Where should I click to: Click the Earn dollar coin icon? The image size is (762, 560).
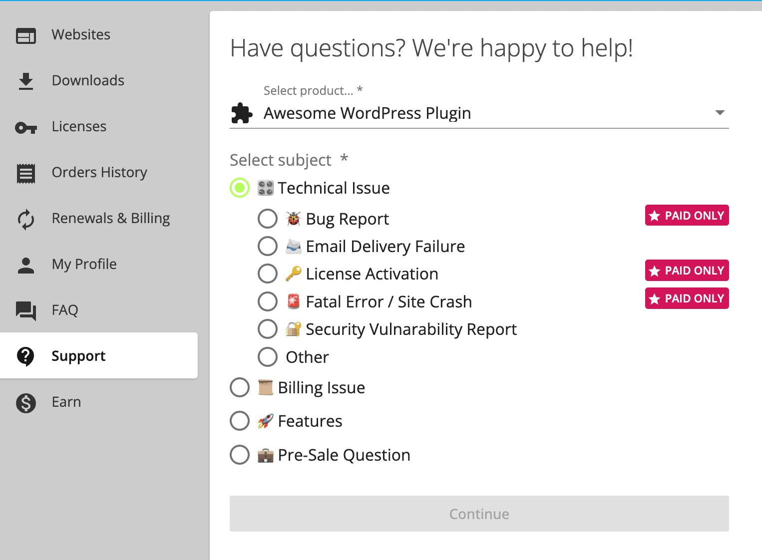pyautogui.click(x=26, y=403)
